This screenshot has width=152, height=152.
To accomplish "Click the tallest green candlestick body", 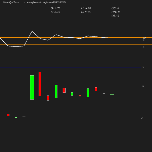I will 32,88.
